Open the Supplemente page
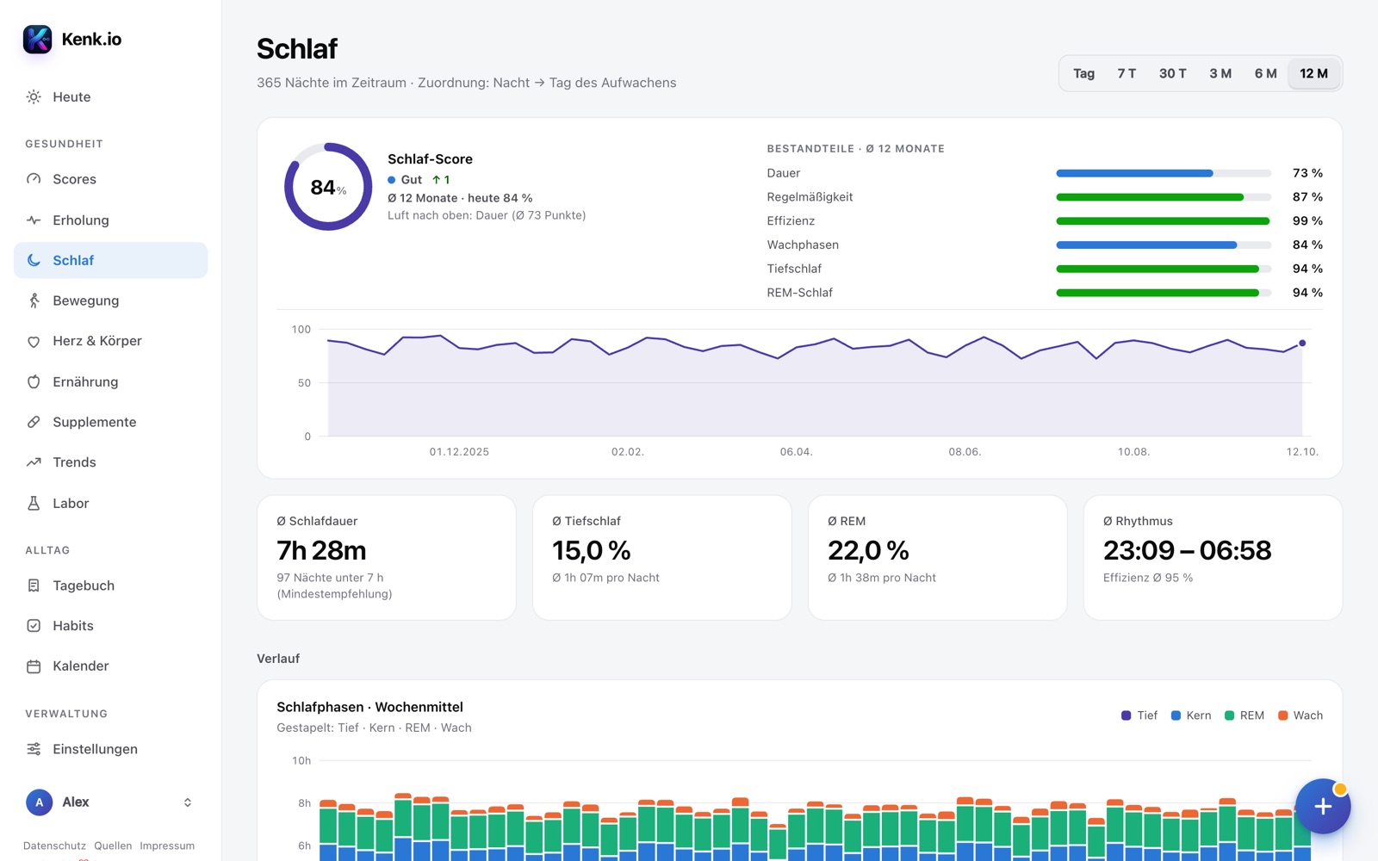This screenshot has width=1378, height=861. coord(110,422)
